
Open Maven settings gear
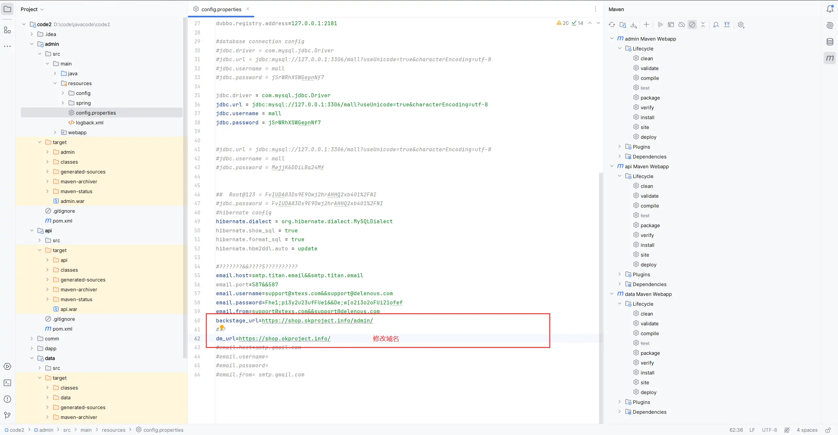pos(741,25)
